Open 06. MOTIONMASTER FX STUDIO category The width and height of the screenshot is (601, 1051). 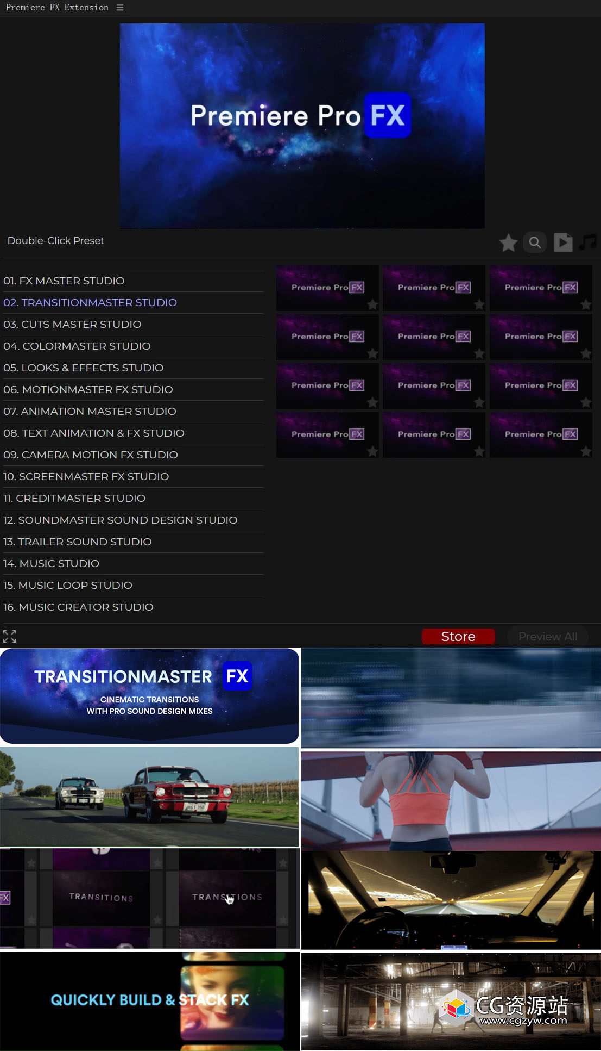133,389
